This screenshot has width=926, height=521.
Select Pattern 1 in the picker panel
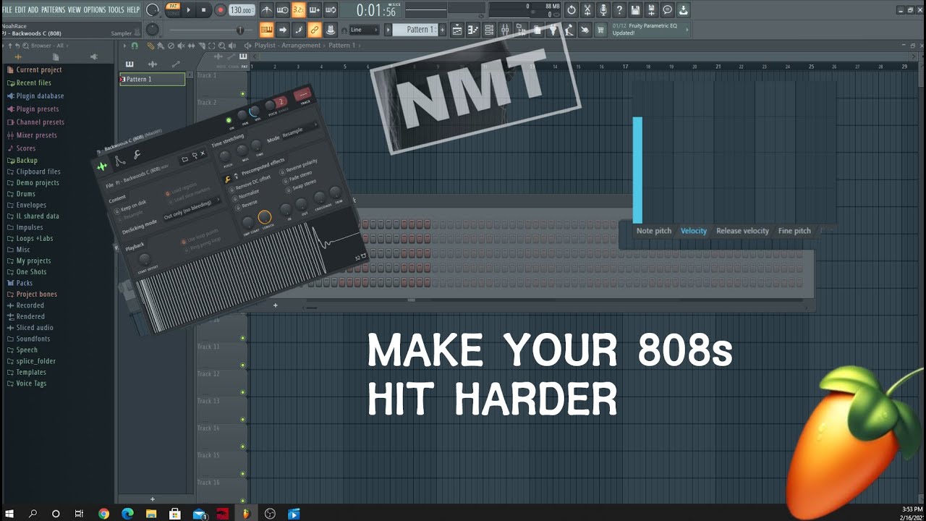(153, 80)
